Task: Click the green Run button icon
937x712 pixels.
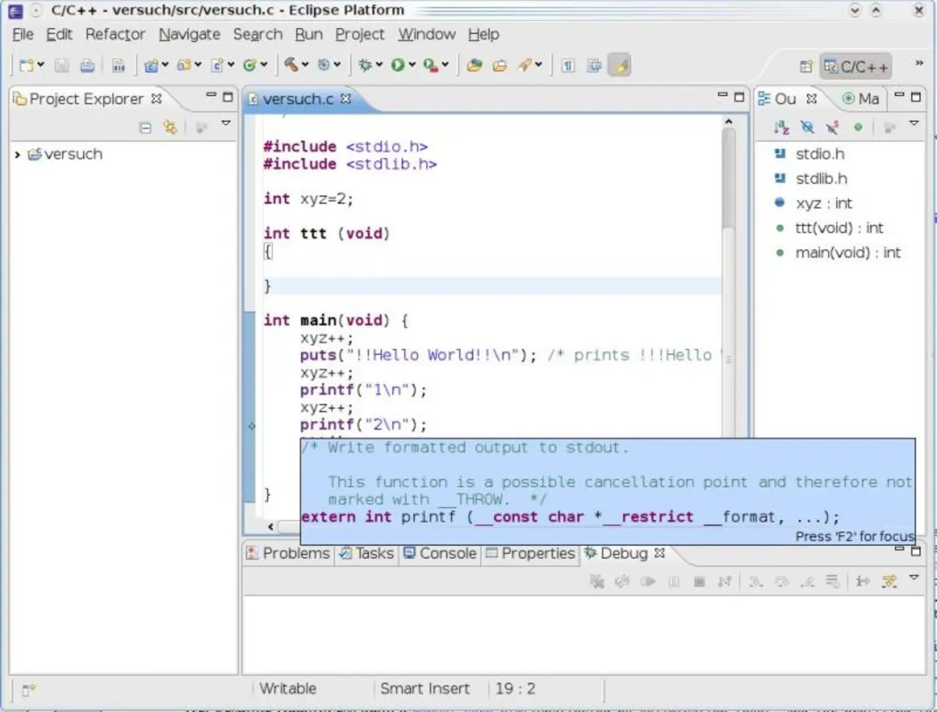Action: [x=397, y=65]
